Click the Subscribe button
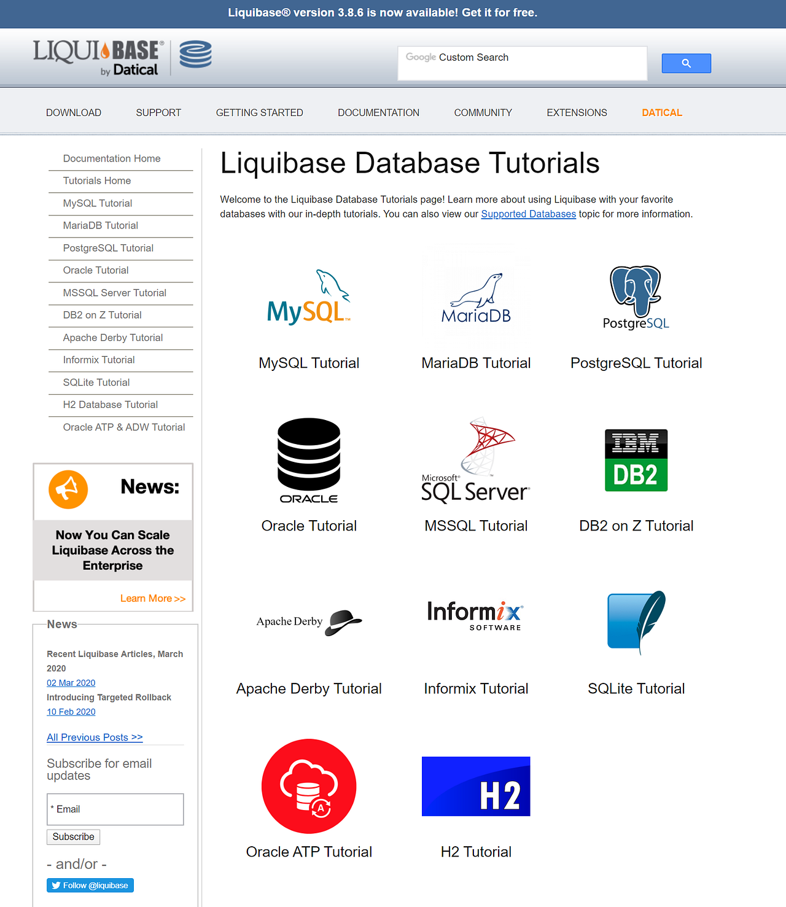Viewport: 786px width, 907px height. pos(73,836)
